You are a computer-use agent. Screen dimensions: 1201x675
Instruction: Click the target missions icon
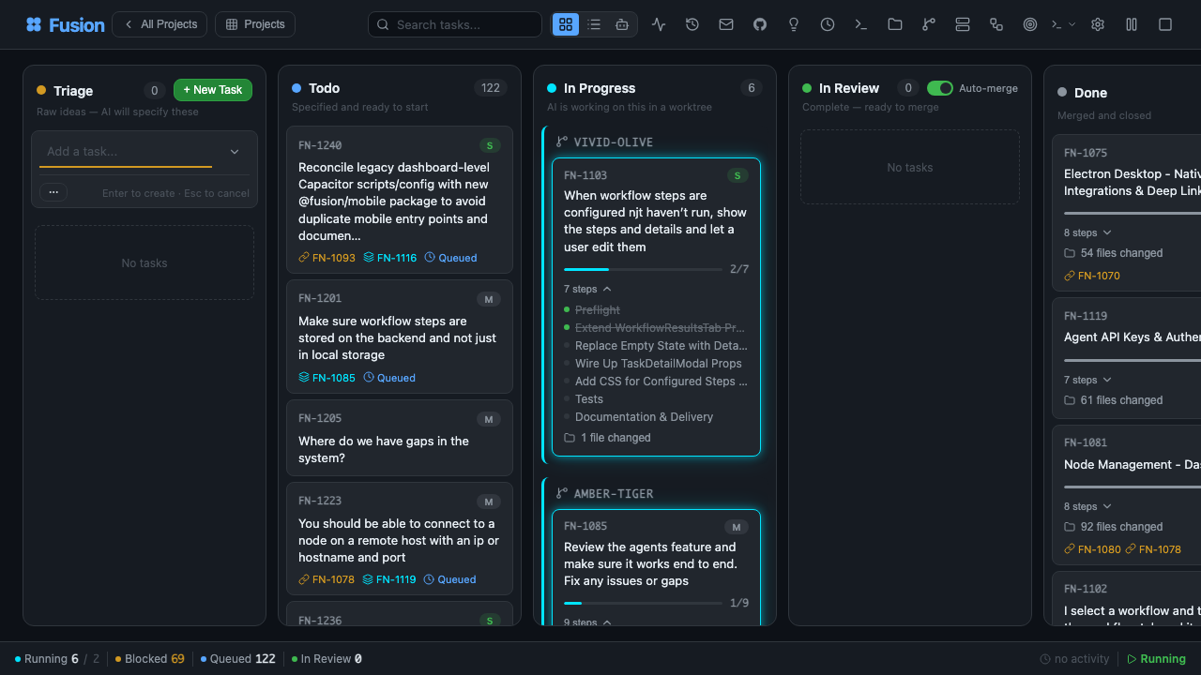click(x=1030, y=24)
